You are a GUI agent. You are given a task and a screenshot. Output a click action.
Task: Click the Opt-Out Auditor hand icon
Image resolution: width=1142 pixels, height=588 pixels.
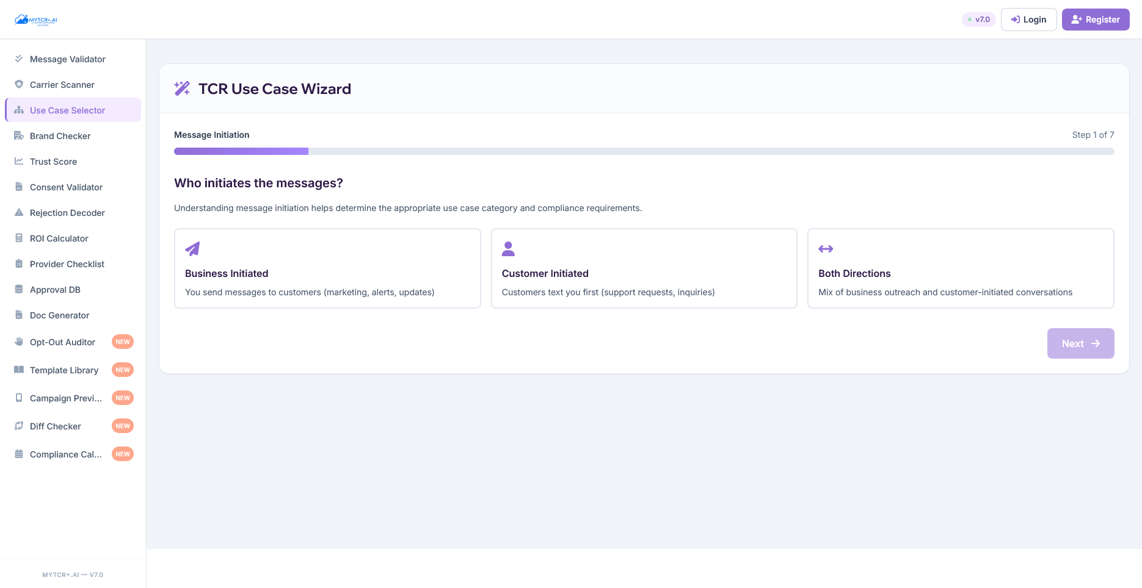tap(19, 342)
